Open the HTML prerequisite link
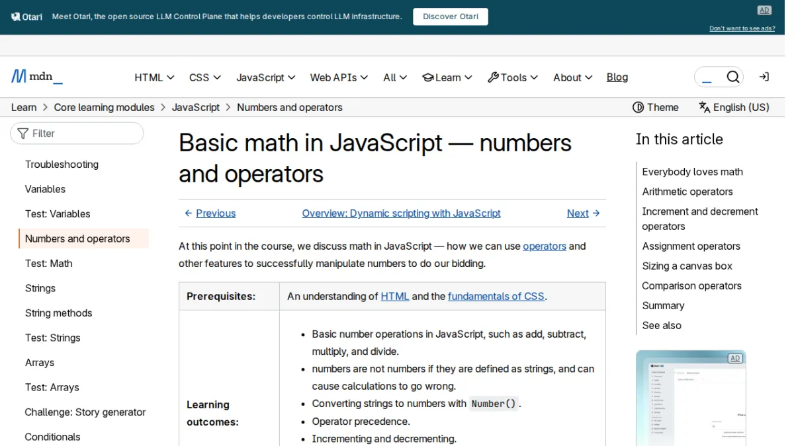This screenshot has height=446, width=794. [395, 296]
